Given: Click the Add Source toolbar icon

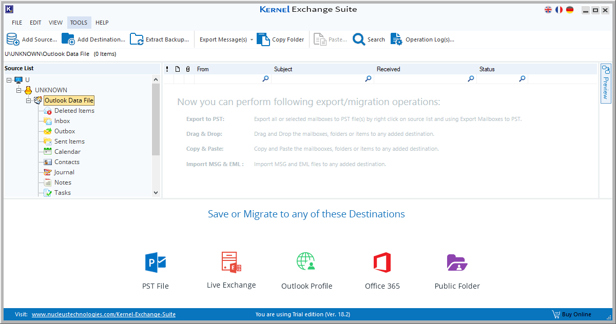Looking at the screenshot, I should point(12,38).
